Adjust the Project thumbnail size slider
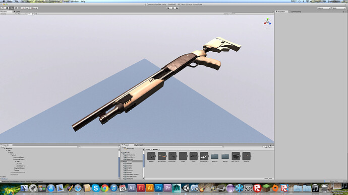348x195 pixels. point(268,178)
